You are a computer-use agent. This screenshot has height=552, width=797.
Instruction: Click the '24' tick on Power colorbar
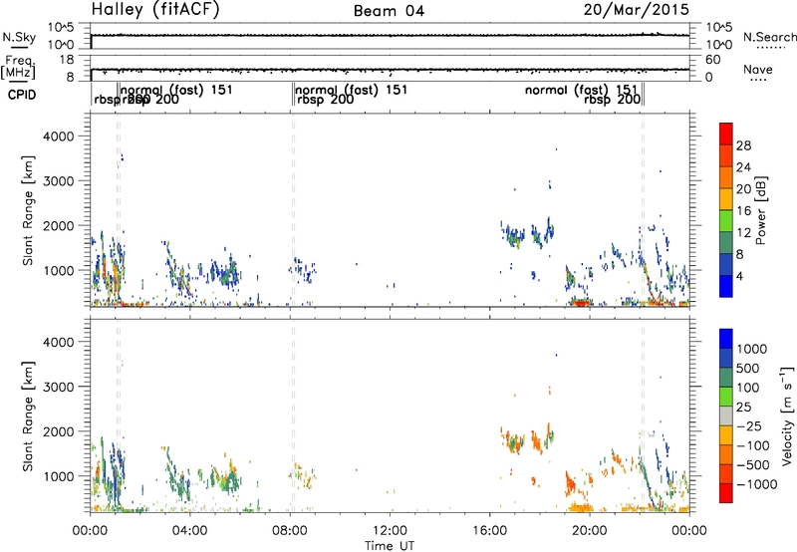pyautogui.click(x=743, y=167)
